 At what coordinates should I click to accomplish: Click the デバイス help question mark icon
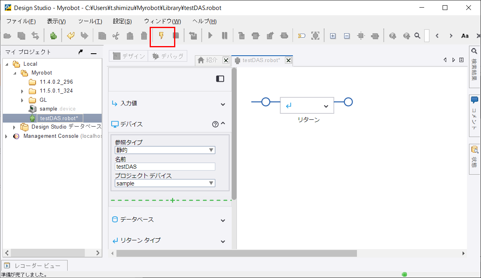[215, 124]
